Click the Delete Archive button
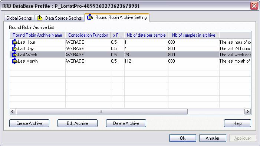Image resolution: width=260 pixels, height=146 pixels. 126,123
